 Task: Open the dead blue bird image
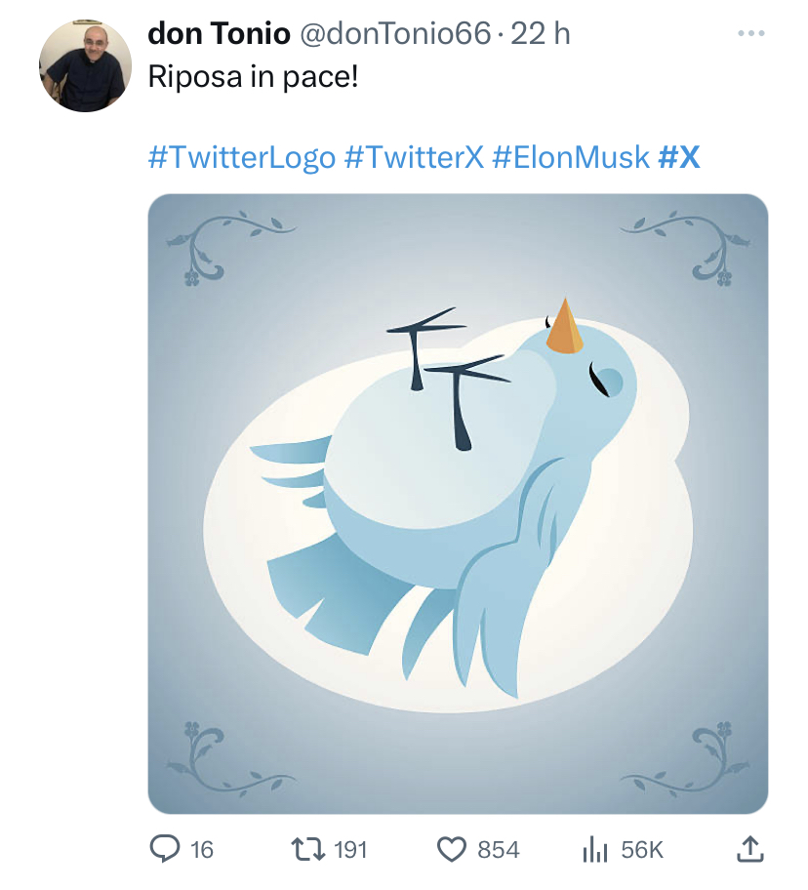click(x=458, y=504)
